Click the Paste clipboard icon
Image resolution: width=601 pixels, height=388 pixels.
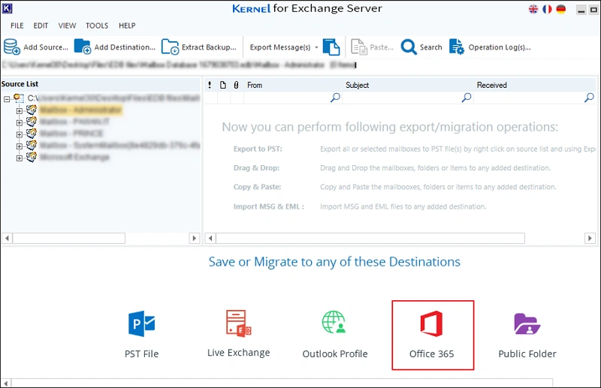click(359, 47)
